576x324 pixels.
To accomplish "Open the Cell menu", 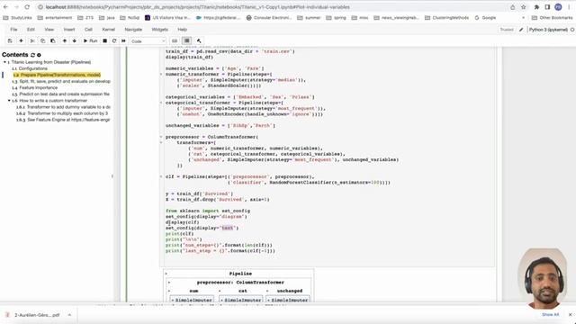I will click(x=88, y=30).
